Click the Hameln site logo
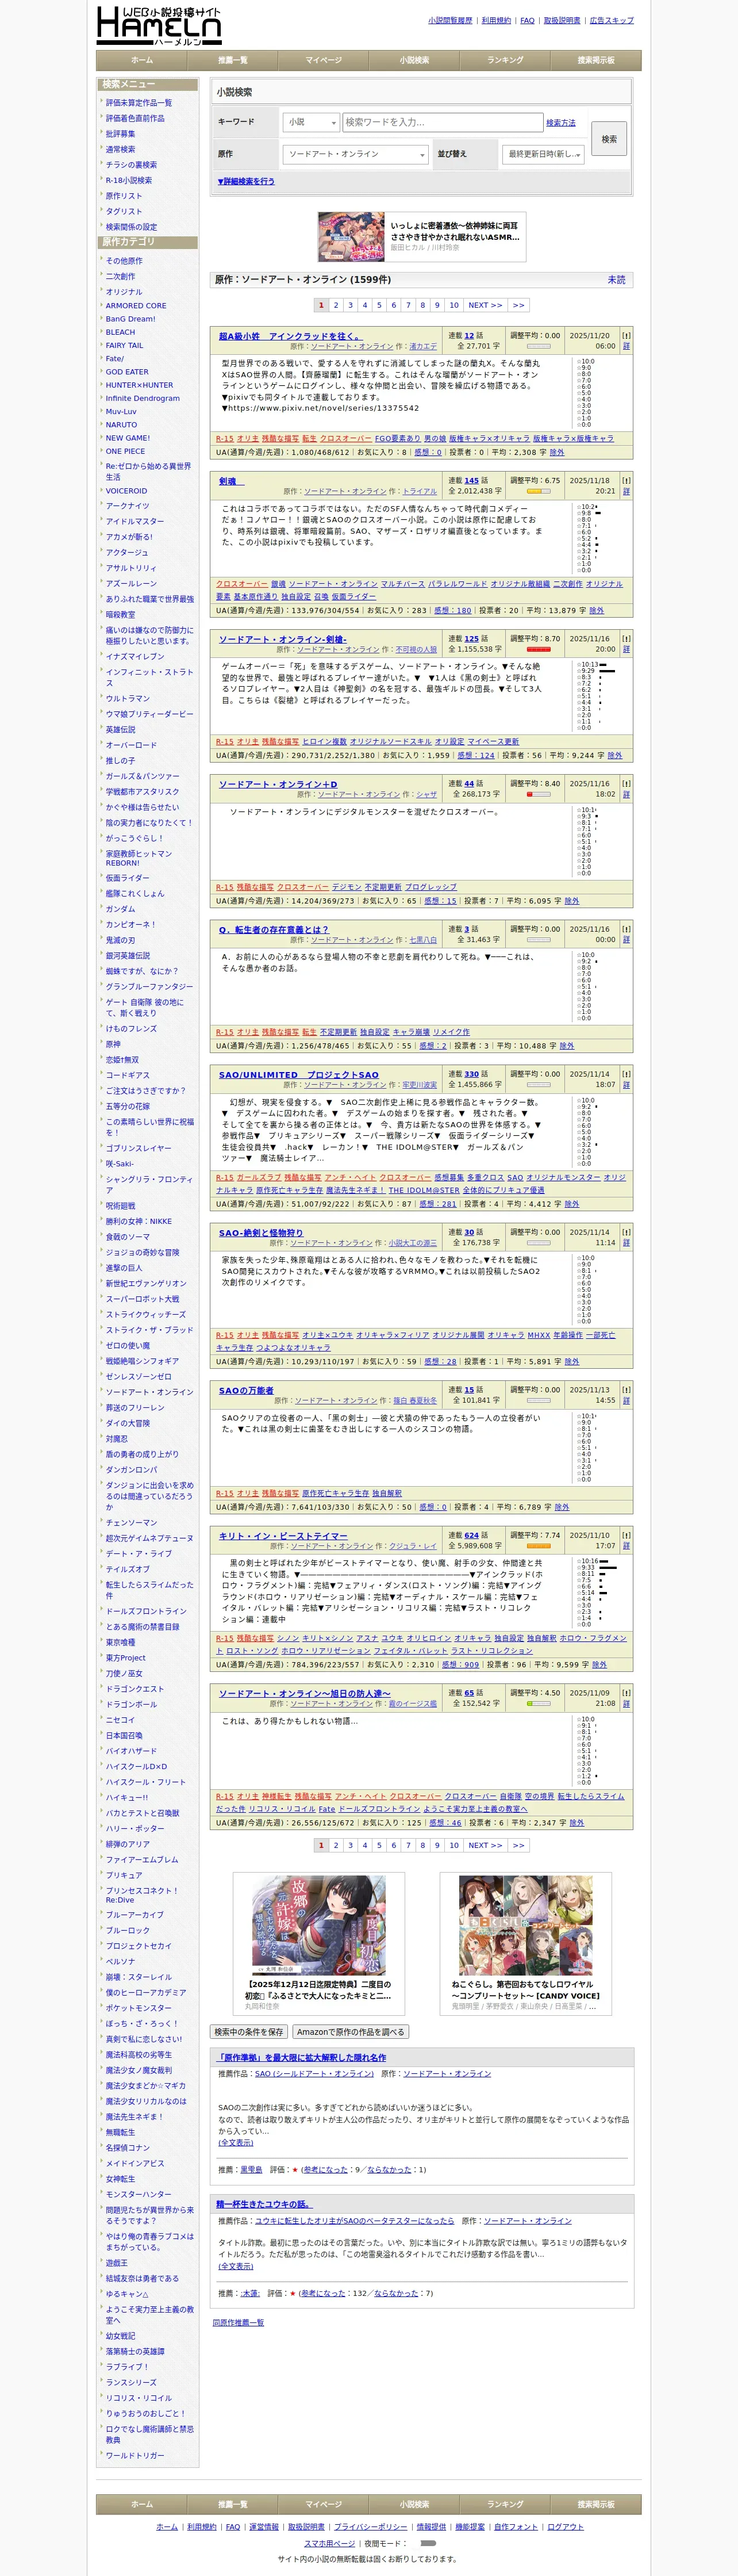The height and width of the screenshot is (2576, 738). click(159, 25)
